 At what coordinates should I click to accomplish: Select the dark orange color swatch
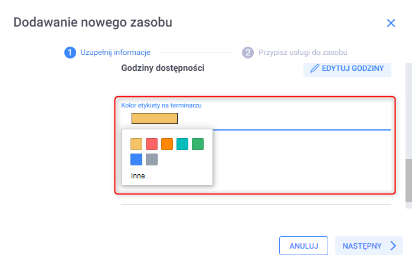pyautogui.click(x=167, y=144)
